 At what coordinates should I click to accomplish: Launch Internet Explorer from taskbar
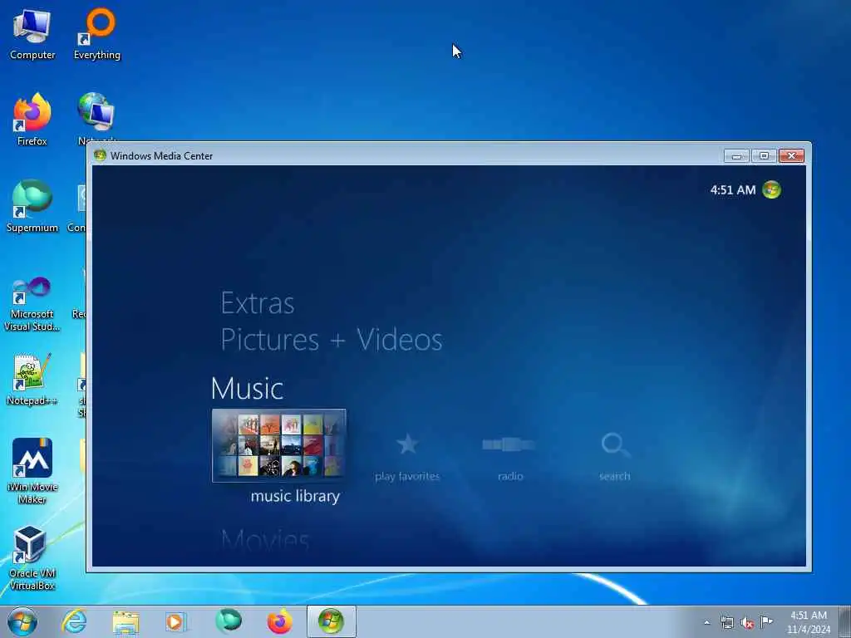click(74, 621)
